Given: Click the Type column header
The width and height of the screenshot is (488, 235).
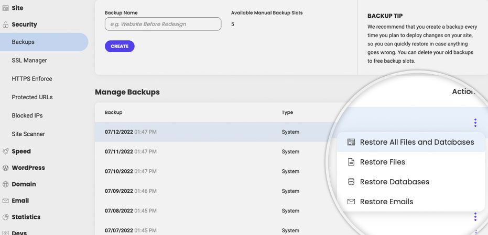Looking at the screenshot, I should point(287,112).
